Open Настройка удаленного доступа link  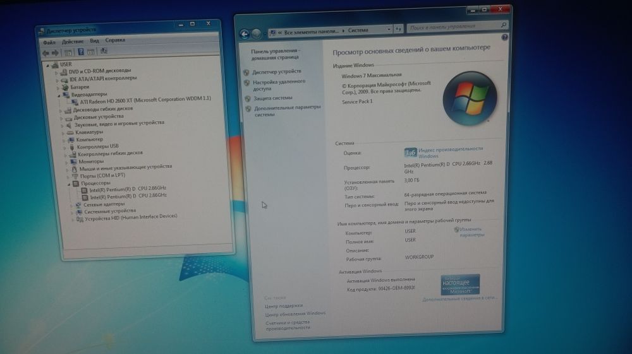tap(279, 85)
